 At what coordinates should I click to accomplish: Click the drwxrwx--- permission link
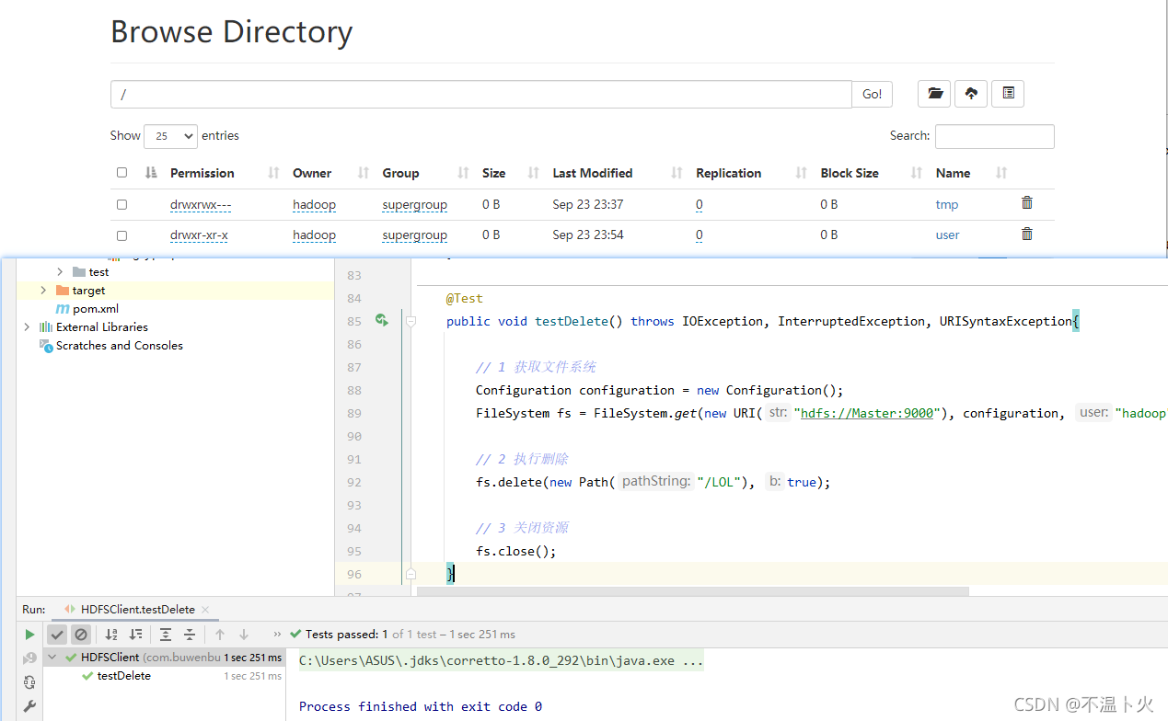201,204
